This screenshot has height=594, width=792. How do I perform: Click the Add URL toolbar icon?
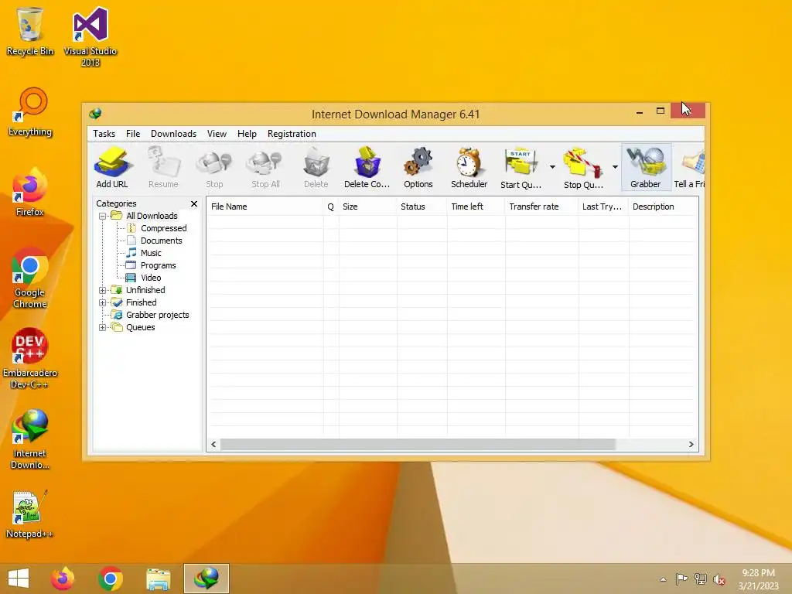pyautogui.click(x=112, y=168)
